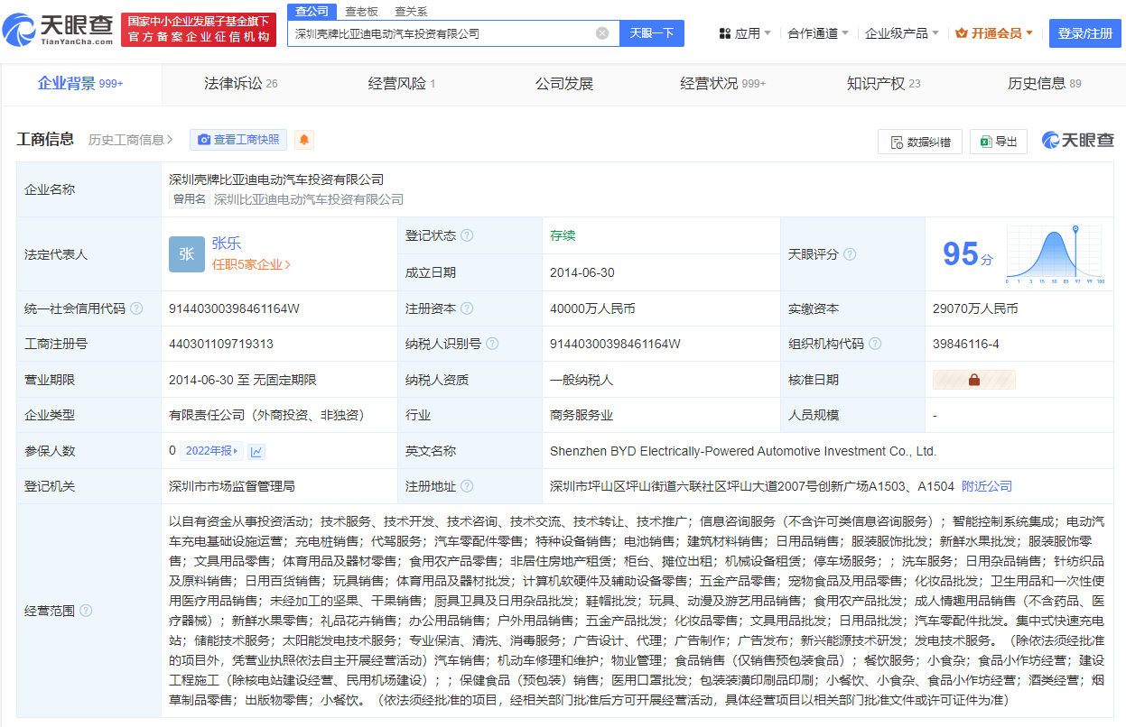Select the organization code 39846116-4
Screen dimensions: 1126x727
pos(966,344)
